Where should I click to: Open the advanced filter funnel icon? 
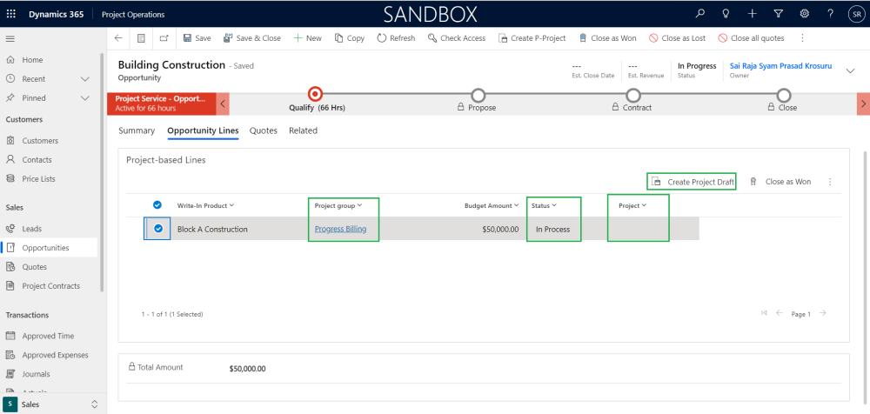click(x=779, y=15)
